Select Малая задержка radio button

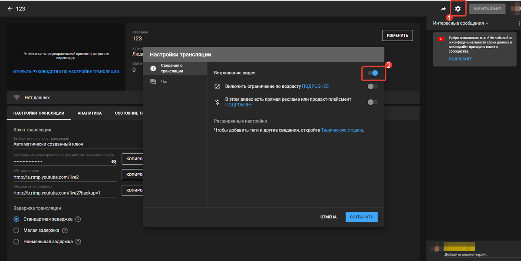coord(16,231)
